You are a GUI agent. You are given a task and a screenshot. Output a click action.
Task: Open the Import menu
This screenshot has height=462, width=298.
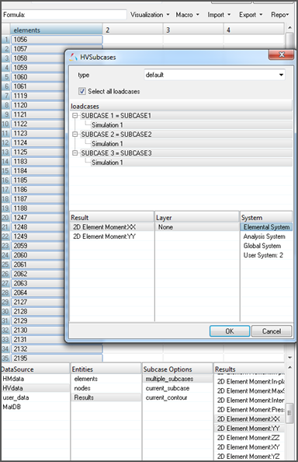(219, 15)
